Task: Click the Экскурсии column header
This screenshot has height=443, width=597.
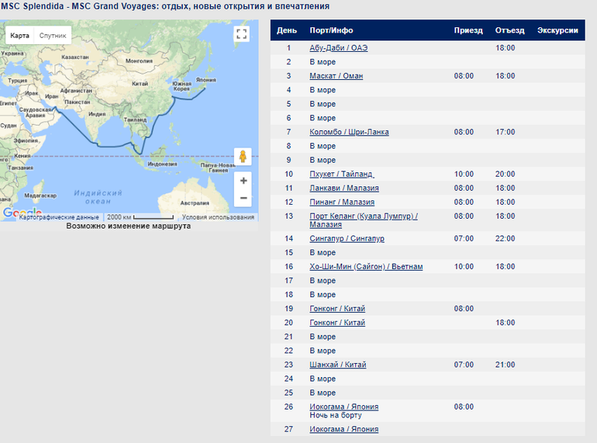Action: (557, 30)
